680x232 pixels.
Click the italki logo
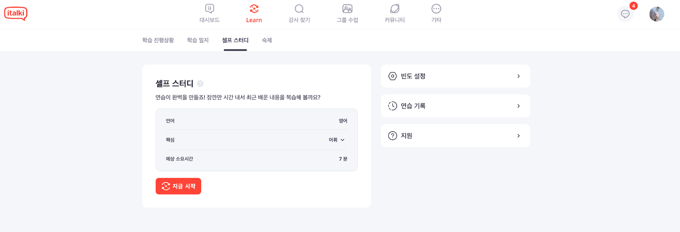click(16, 14)
